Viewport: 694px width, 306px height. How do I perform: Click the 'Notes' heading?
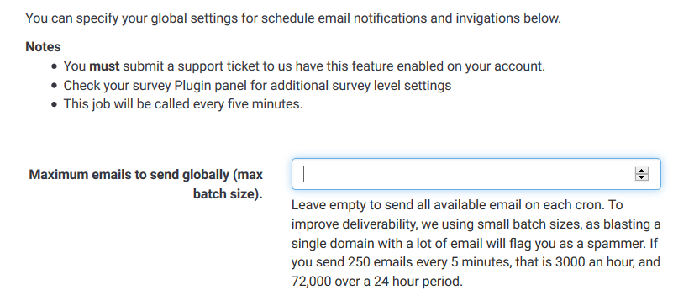tap(43, 46)
